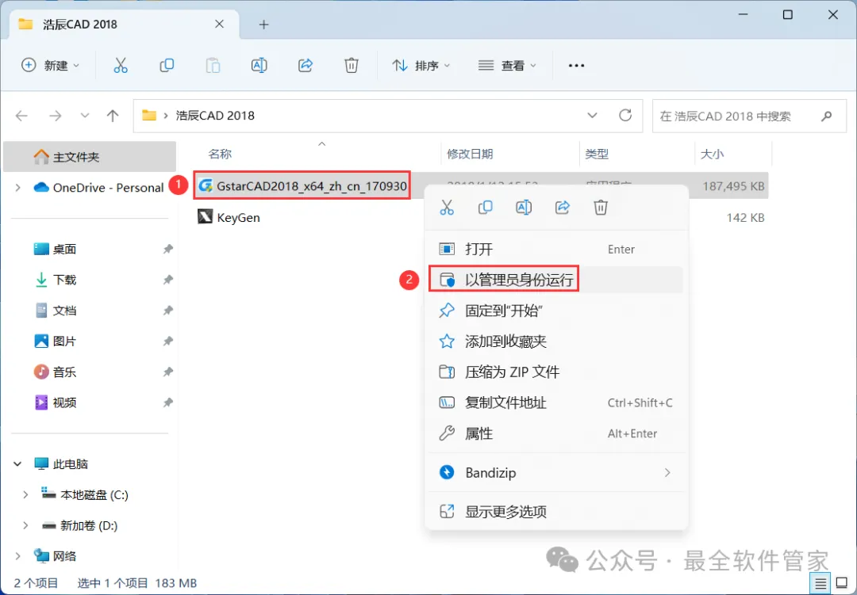This screenshot has height=595, width=857.
Task: Expand the OneDrive - Personal tree node
Action: (18, 188)
